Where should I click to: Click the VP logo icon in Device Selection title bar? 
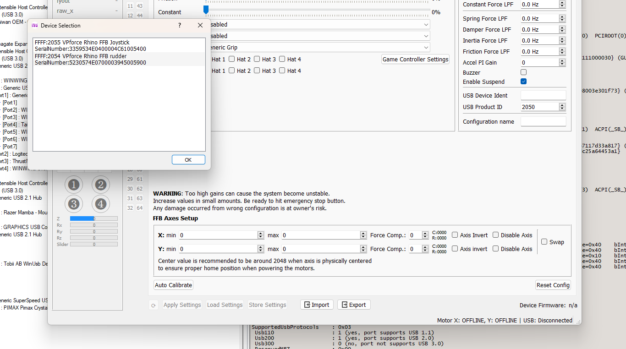[x=34, y=26]
